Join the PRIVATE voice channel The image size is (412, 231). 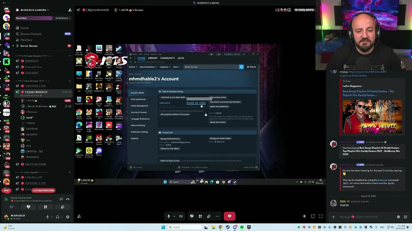[32, 73]
